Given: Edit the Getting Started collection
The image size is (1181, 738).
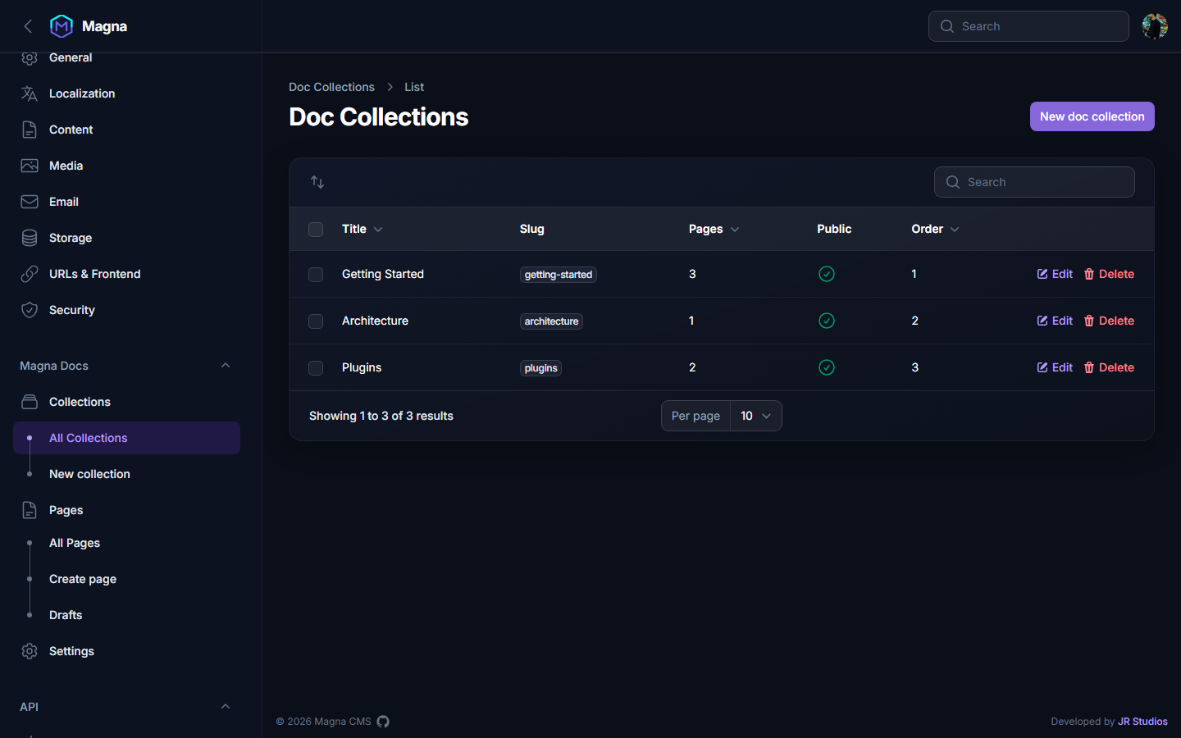Looking at the screenshot, I should 1055,274.
